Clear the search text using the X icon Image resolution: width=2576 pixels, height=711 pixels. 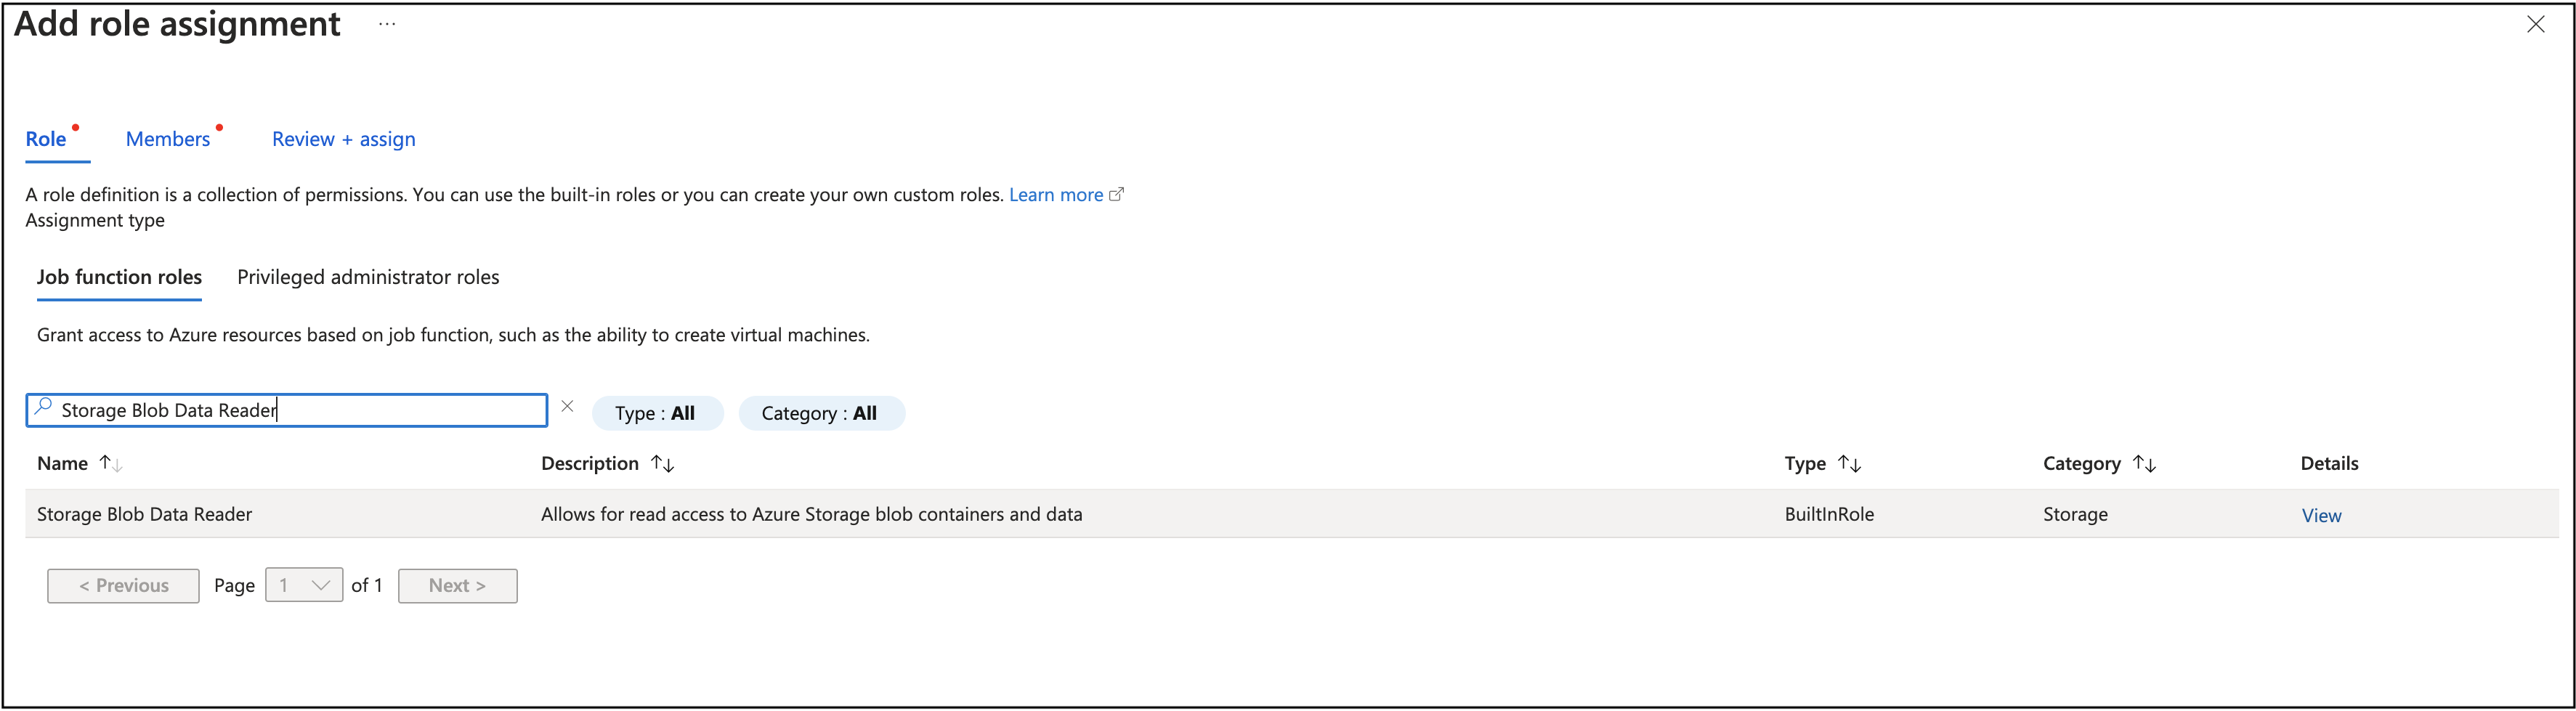coord(567,405)
